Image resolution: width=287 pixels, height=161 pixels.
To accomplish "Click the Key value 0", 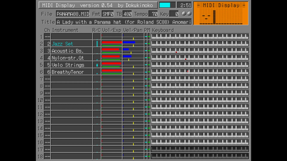I will pos(174,14).
